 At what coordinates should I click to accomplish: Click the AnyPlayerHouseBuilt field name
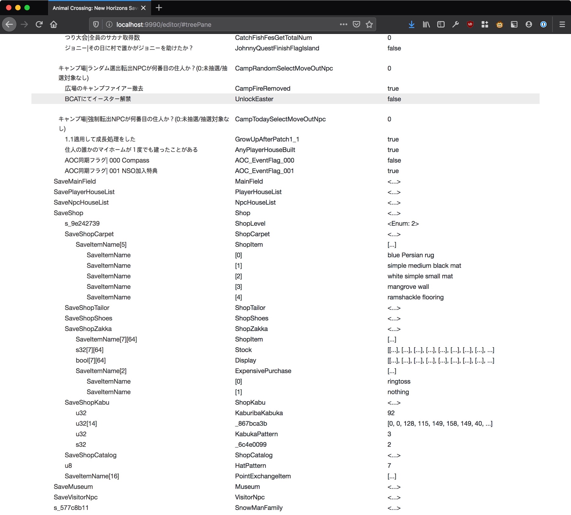265,150
